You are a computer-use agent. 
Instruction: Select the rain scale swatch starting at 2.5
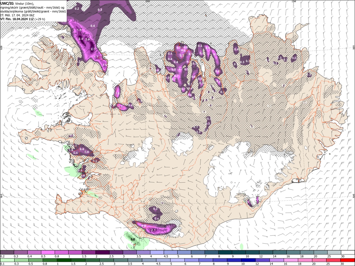[x=106, y=260]
